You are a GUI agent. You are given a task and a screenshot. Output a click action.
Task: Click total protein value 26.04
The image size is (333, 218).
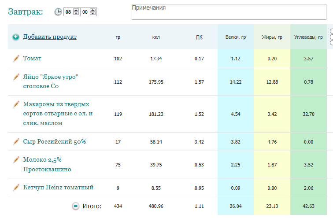236,206
